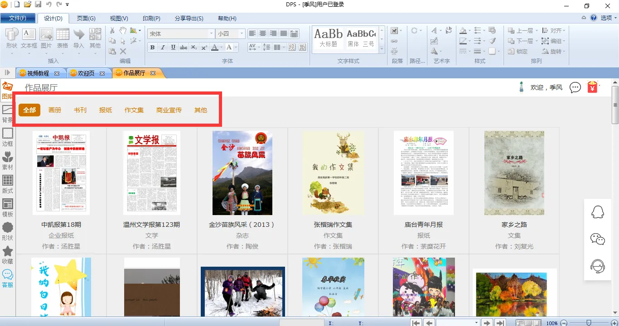Open the 版式 layout sidebar panel

tap(8, 183)
